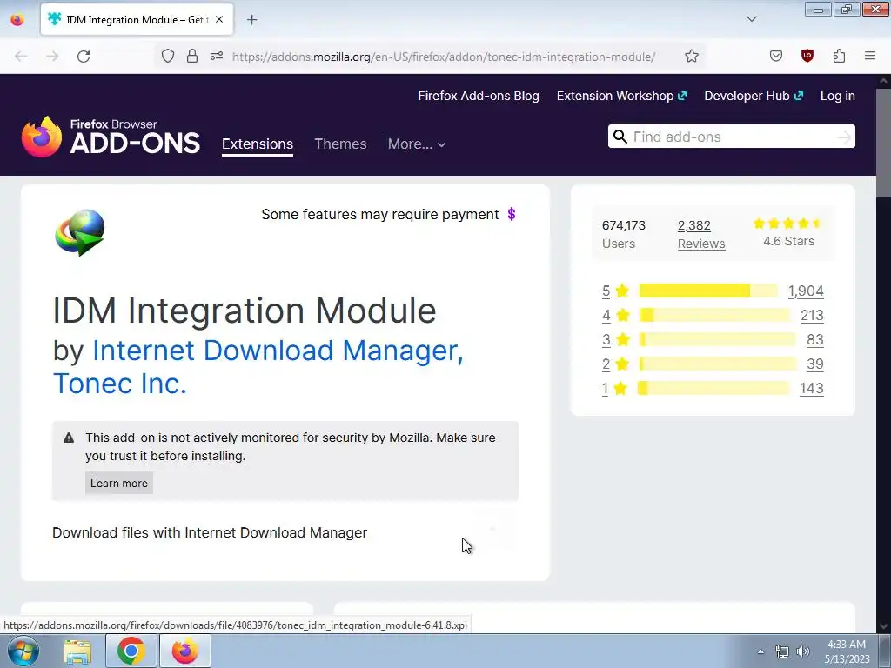The height and width of the screenshot is (668, 891).
Task: Click the IDM add-on globe icon
Action: click(79, 232)
